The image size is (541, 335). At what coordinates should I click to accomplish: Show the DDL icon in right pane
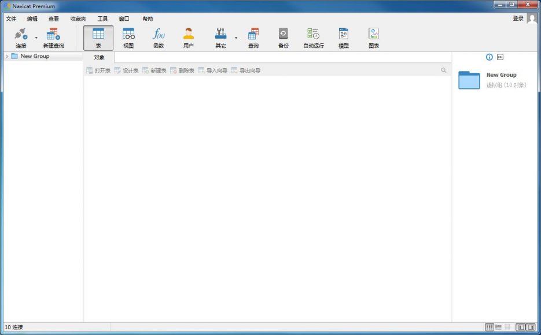[500, 57]
